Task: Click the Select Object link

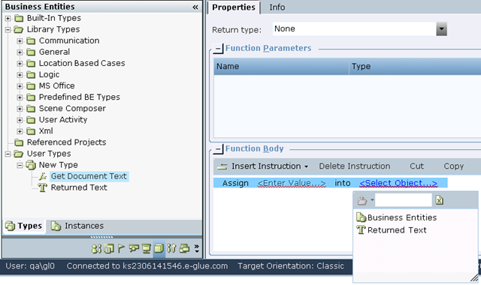Action: (398, 183)
